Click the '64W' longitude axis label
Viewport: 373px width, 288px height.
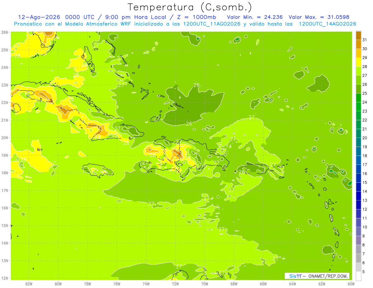[x=292, y=284]
